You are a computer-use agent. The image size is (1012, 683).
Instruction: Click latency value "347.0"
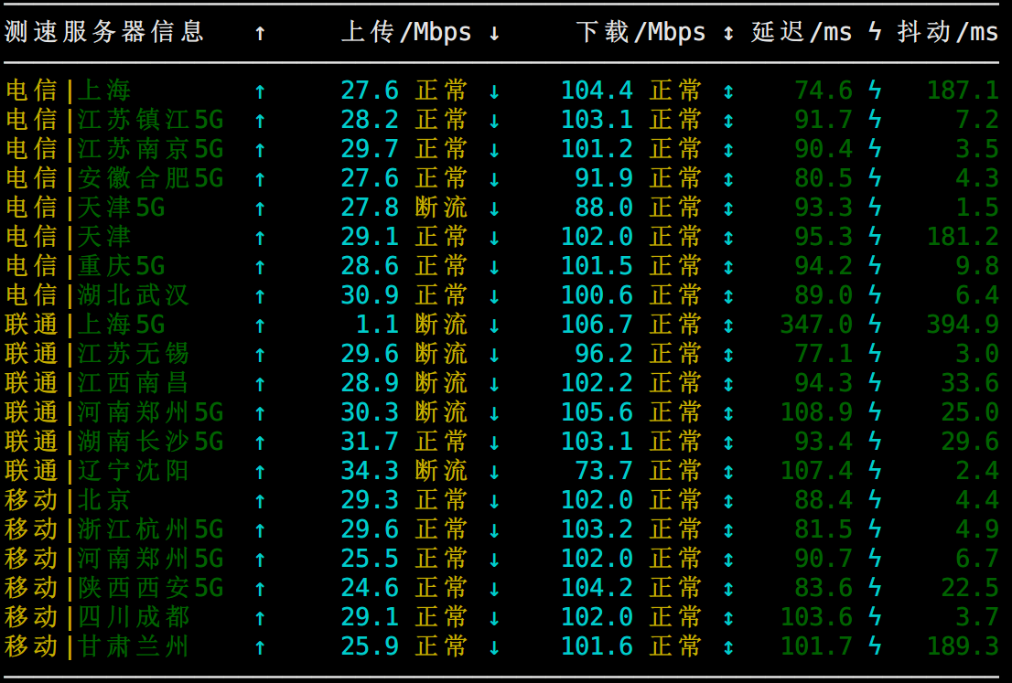(x=816, y=325)
